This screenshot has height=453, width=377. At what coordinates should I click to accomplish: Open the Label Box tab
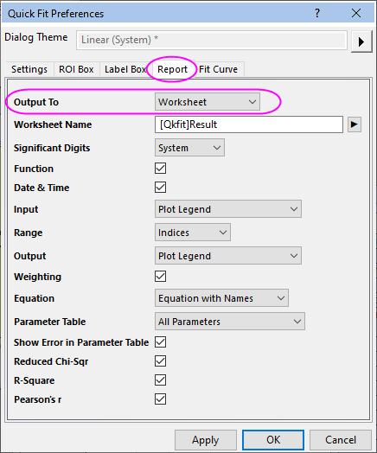click(125, 69)
